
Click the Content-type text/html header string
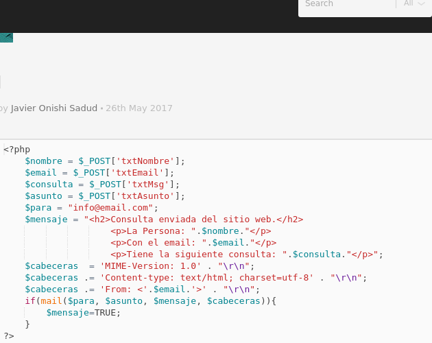tap(207, 278)
